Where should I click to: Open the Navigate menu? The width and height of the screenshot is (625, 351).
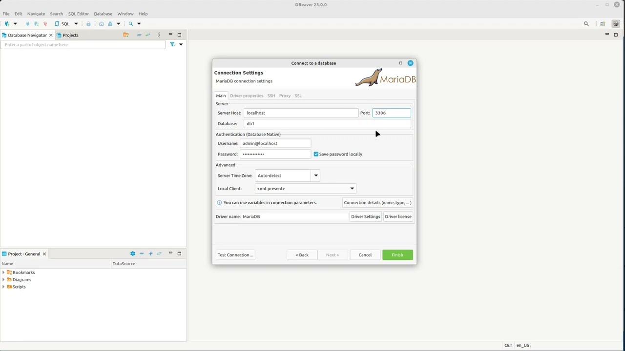point(36,14)
